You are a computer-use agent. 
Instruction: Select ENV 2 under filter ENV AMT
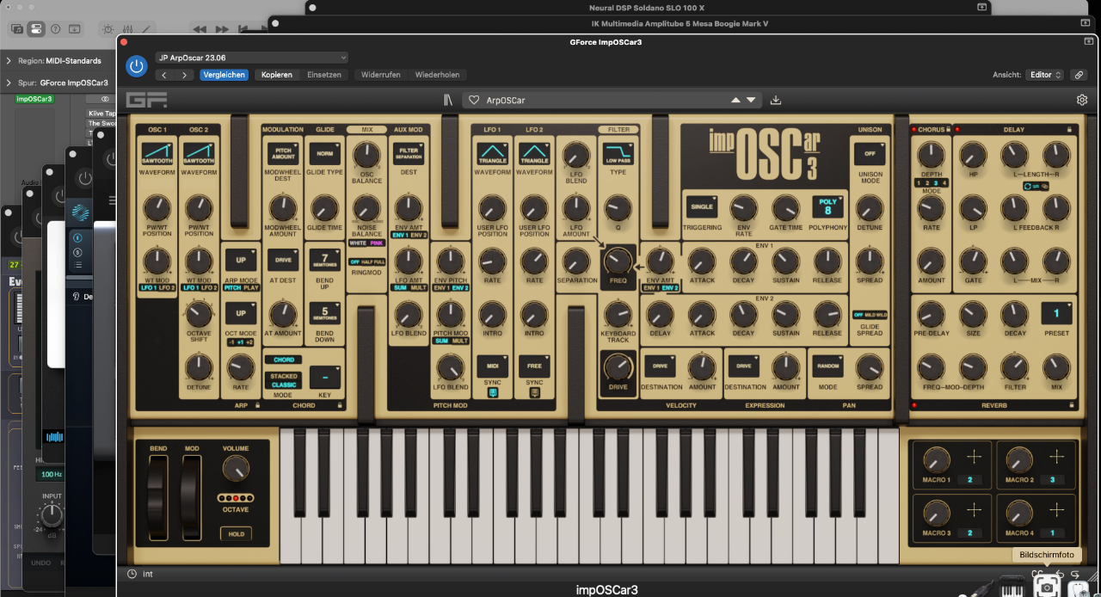click(x=668, y=287)
